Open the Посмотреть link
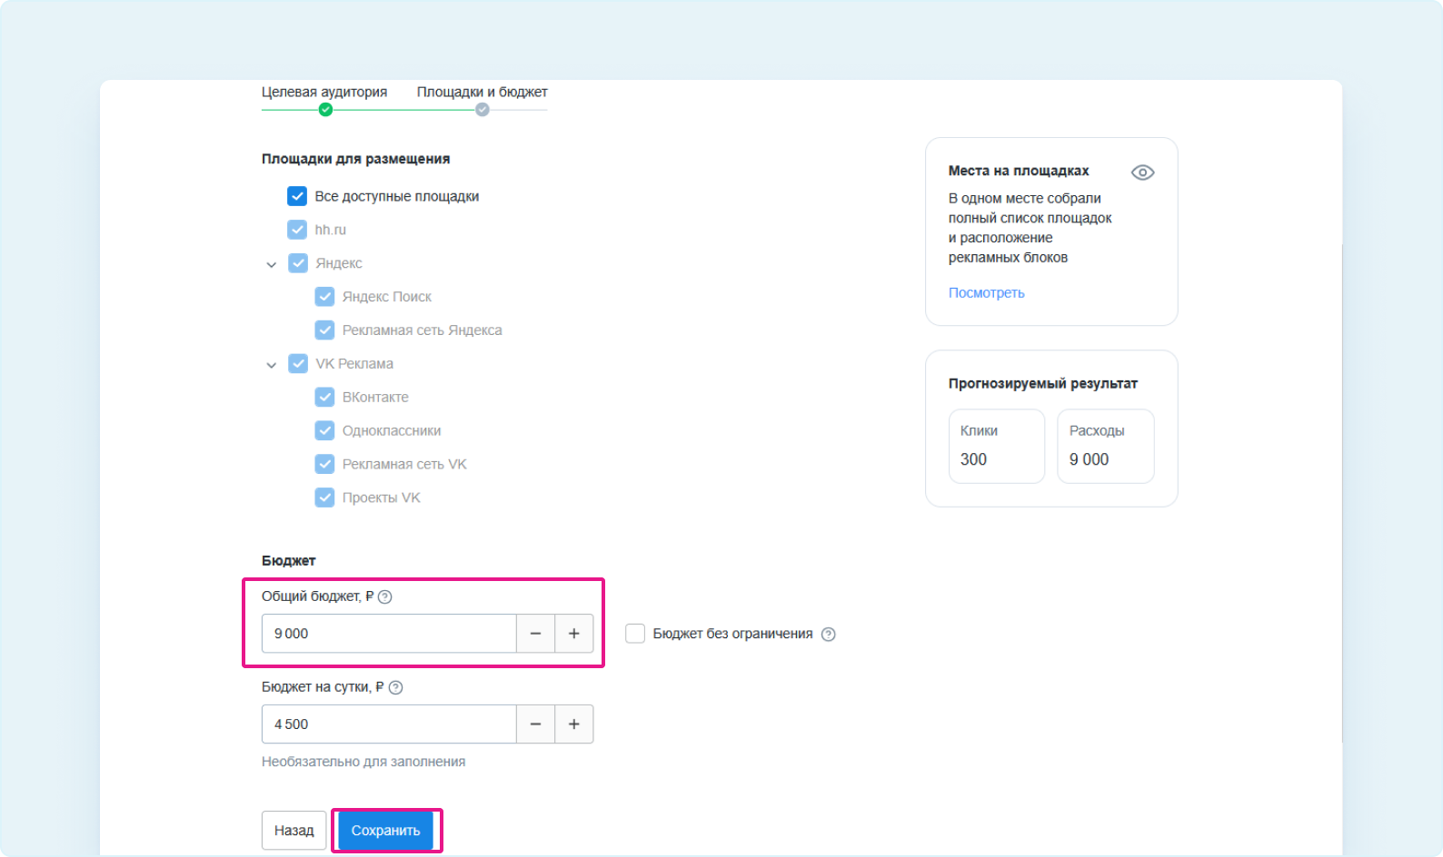1443x857 pixels. pyautogui.click(x=986, y=292)
